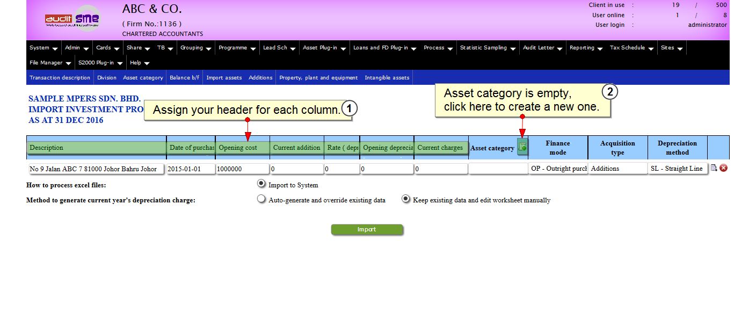Click the Audit SME logo

pos(72,19)
